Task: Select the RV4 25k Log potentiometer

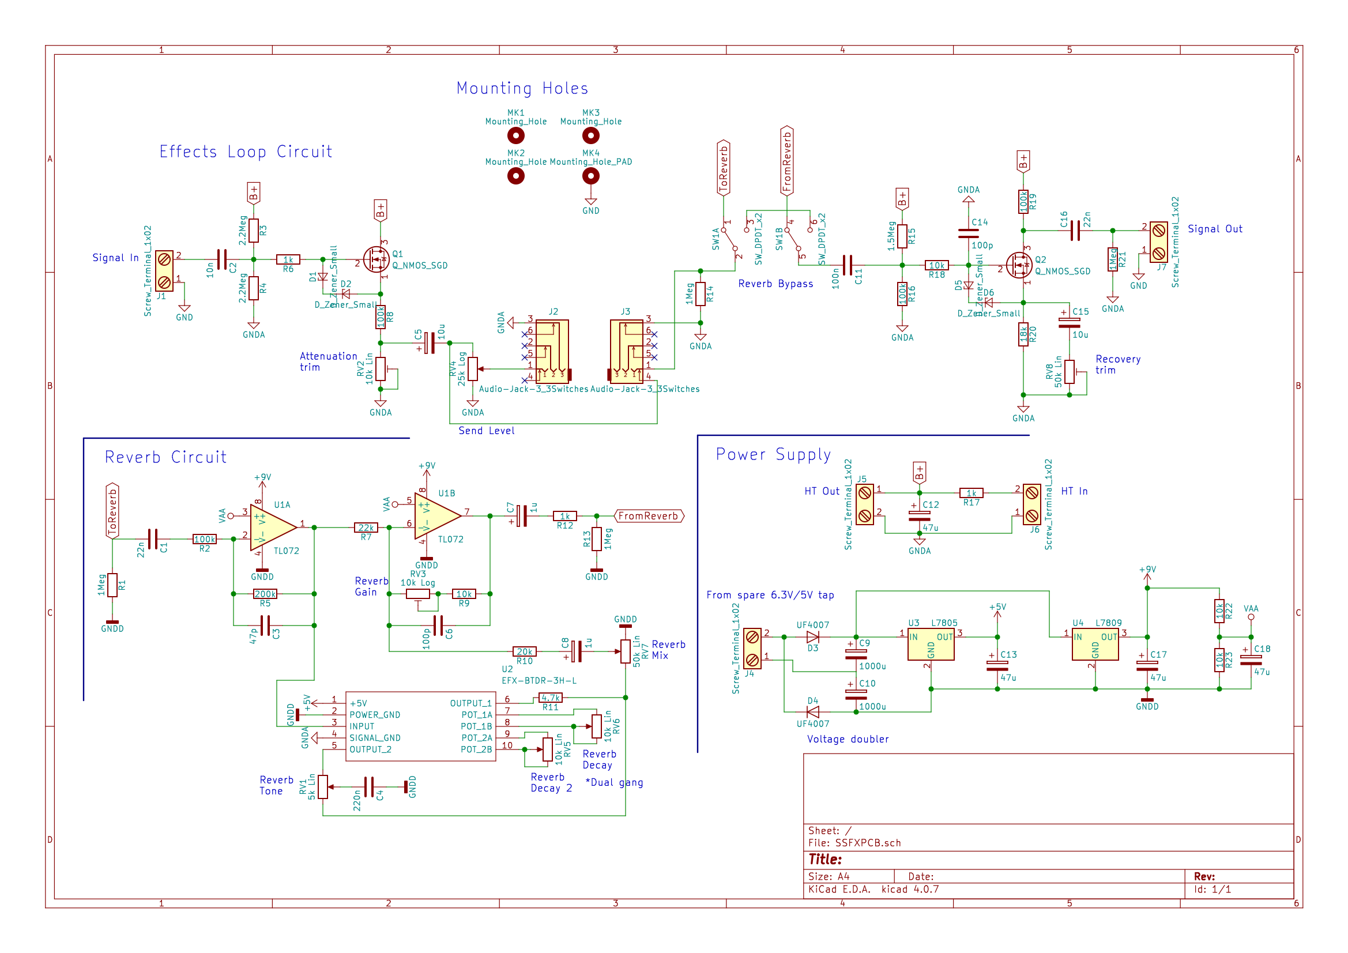Action: click(x=473, y=370)
